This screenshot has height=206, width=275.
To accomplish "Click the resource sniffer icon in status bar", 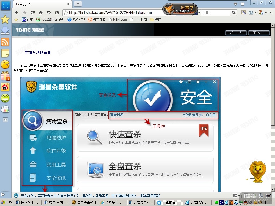I will click(235, 196).
